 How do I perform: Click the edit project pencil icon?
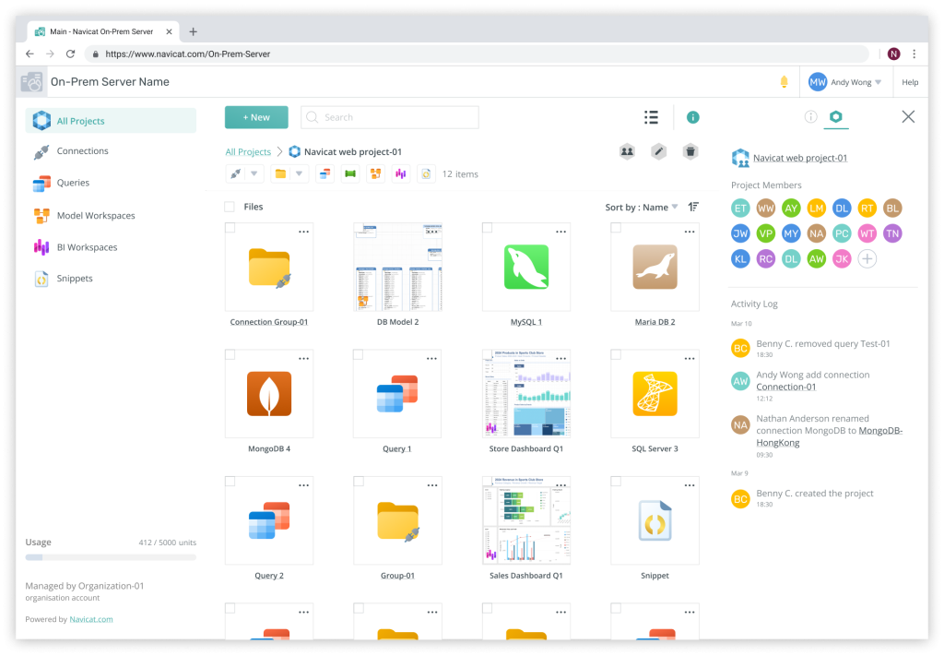click(658, 151)
